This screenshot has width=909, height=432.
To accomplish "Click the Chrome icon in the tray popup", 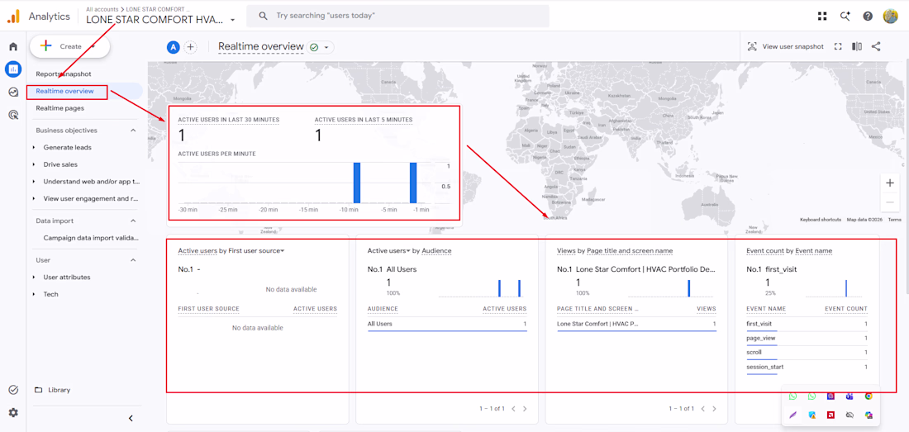I will 869,396.
